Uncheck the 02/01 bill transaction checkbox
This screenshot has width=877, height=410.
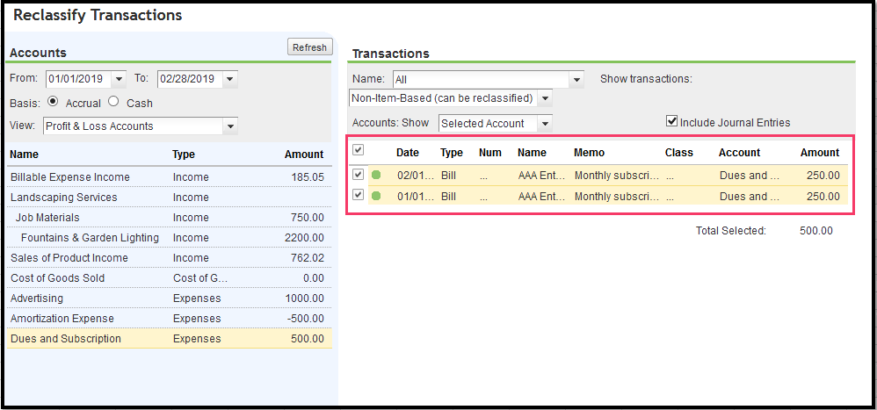point(358,175)
